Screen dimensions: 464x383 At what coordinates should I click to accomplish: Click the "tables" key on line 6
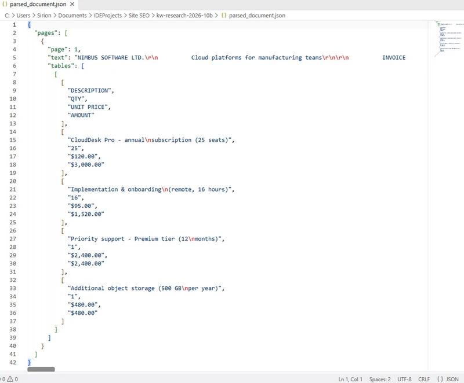tap(61, 66)
